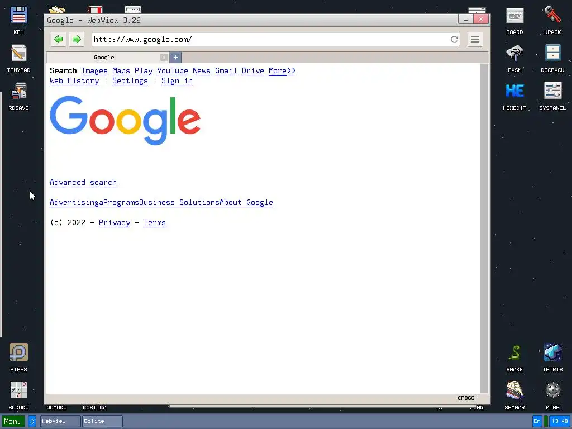The height and width of the screenshot is (429, 572).
Task: Open the Play link
Action: click(x=144, y=71)
